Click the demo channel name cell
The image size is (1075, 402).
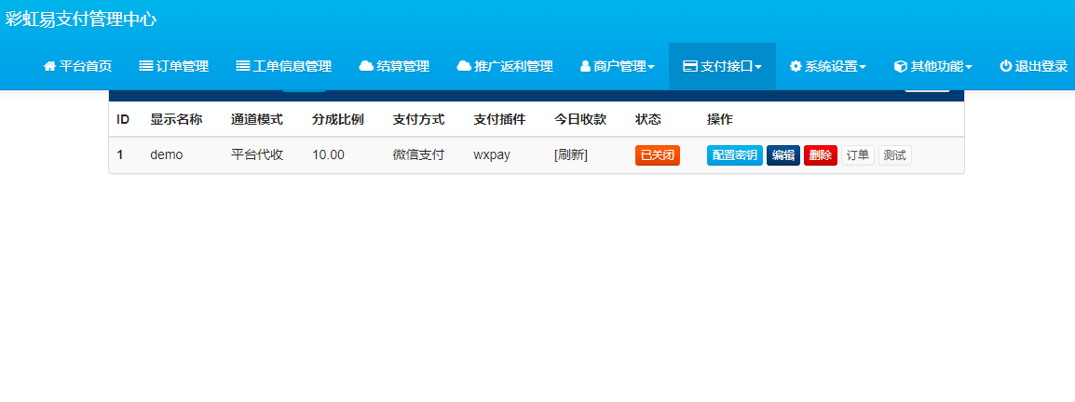166,155
